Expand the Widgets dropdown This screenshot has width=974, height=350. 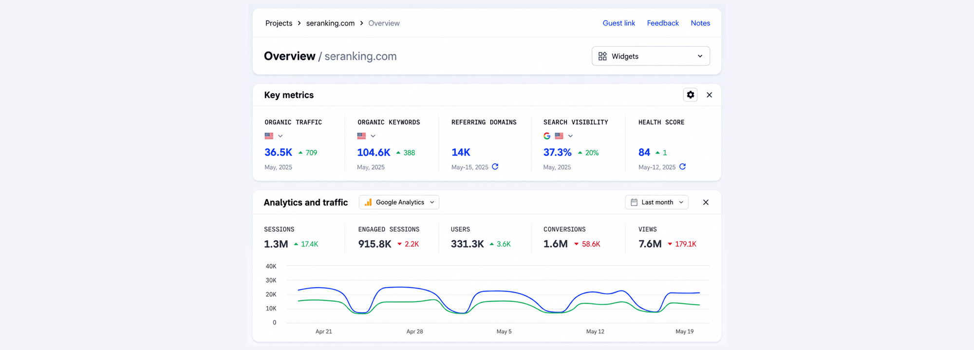(x=651, y=56)
